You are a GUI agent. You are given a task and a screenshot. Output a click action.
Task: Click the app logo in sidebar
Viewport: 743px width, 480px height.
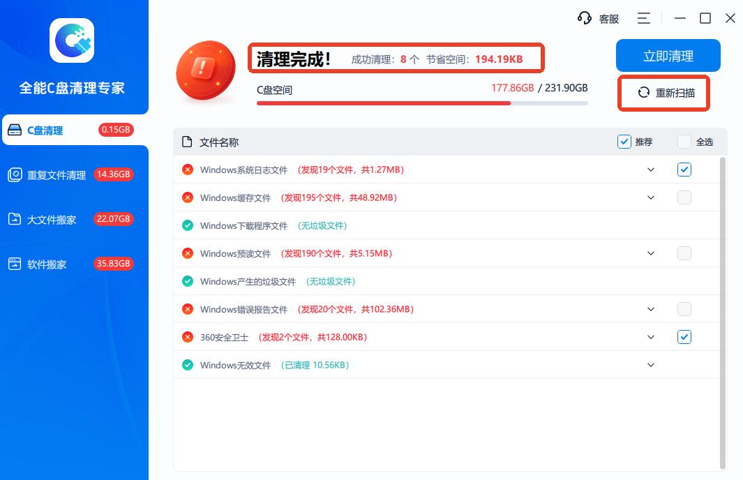[72, 41]
